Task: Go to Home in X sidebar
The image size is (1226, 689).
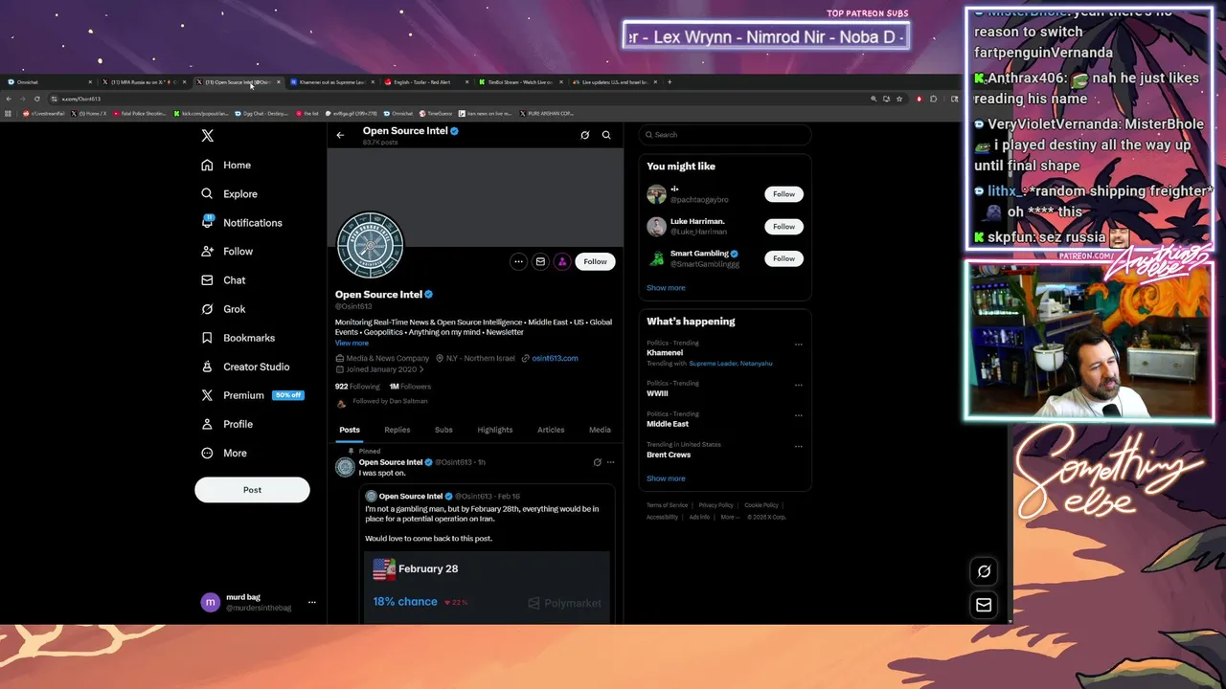Action: [x=226, y=165]
